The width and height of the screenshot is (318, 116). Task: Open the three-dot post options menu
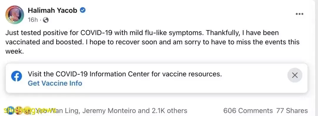[x=299, y=14]
